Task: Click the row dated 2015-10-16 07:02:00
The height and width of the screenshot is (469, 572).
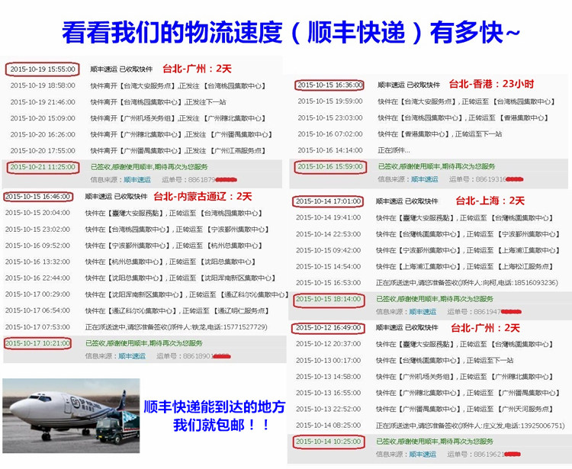Action: (x=400, y=134)
